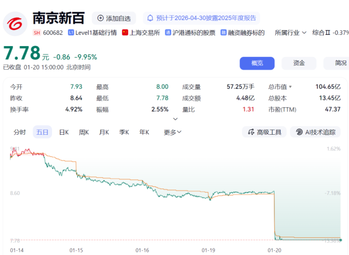
Task: Click the 01-15 date label on chart
Action: point(76,250)
